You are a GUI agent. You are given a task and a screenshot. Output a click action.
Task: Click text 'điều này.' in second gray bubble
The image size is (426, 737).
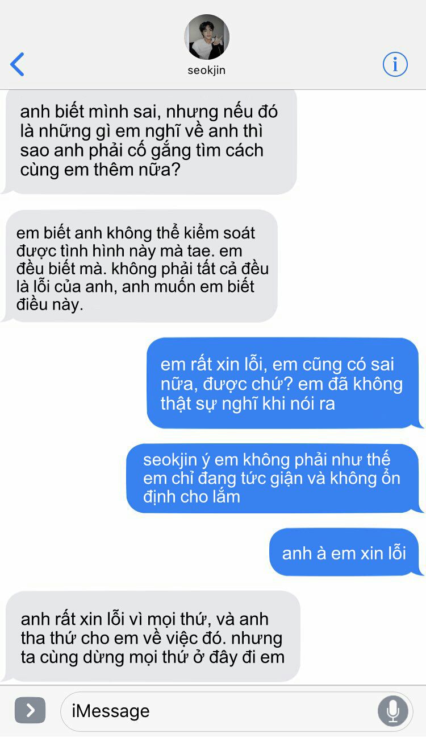(x=50, y=304)
